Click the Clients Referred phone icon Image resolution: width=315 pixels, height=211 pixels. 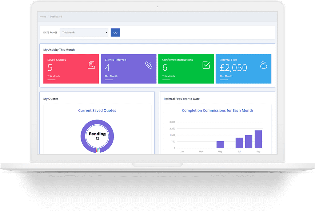[149, 65]
